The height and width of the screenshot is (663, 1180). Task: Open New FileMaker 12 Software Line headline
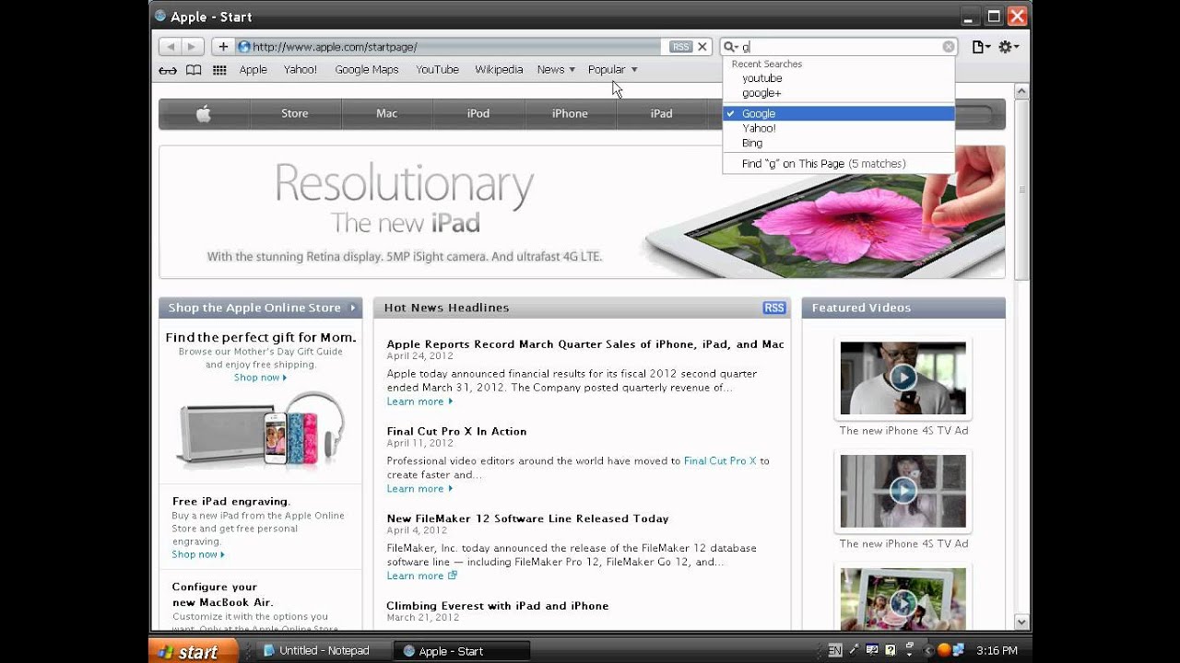click(527, 518)
